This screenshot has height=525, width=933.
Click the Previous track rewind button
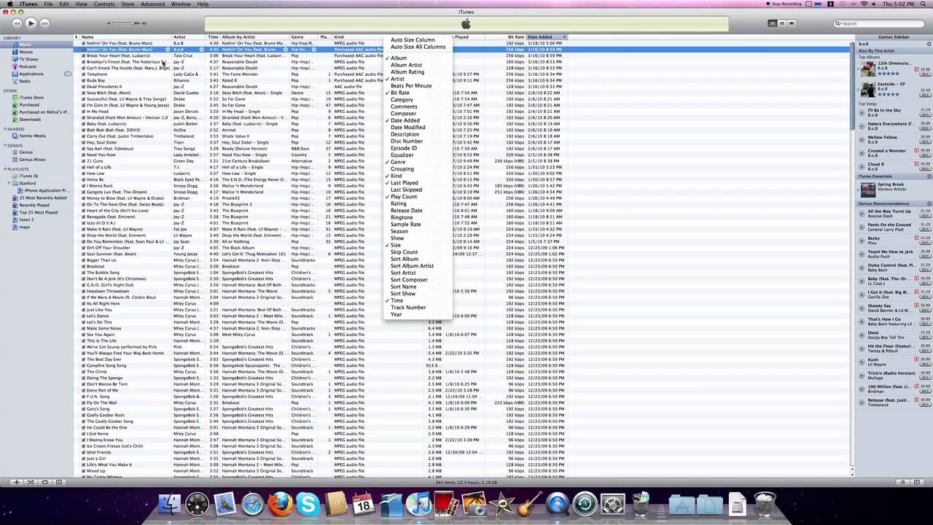(17, 23)
